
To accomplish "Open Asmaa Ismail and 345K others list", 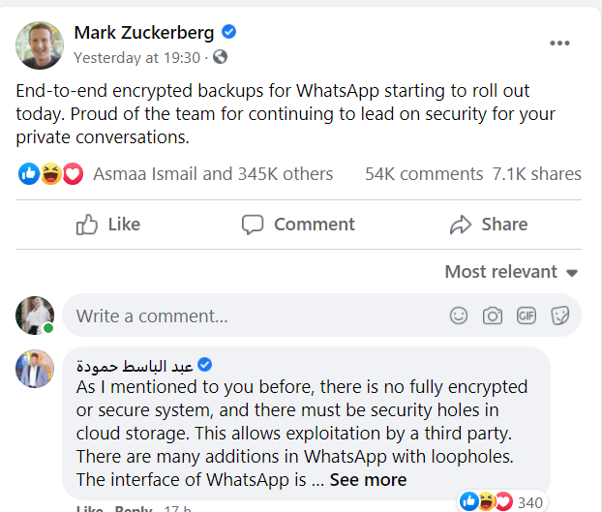I will coord(213,174).
